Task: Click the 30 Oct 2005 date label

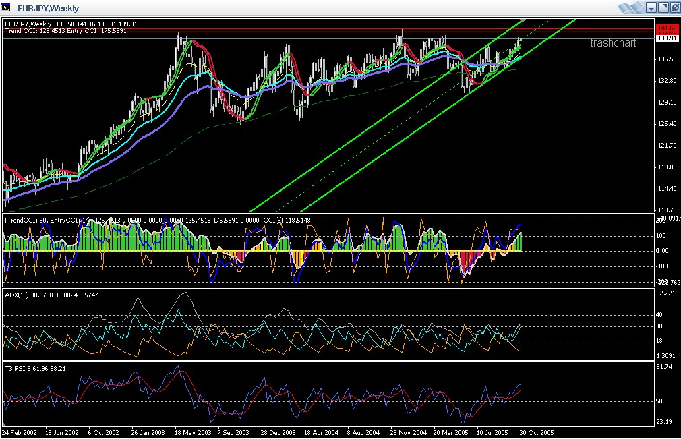Action: 537,433
